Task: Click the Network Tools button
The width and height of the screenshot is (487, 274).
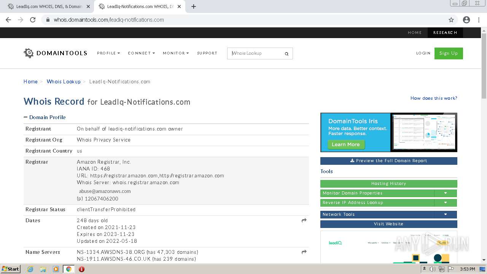Action: coord(377,215)
